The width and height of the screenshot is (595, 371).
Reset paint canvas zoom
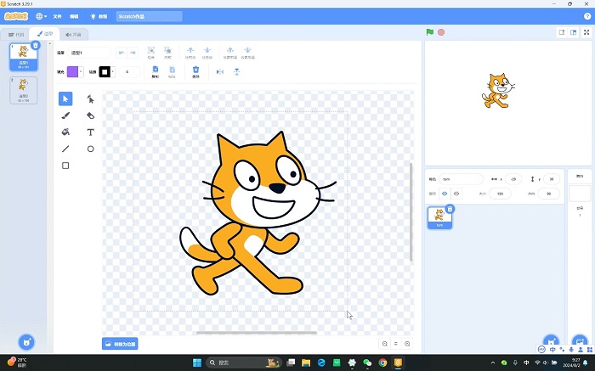click(x=396, y=344)
